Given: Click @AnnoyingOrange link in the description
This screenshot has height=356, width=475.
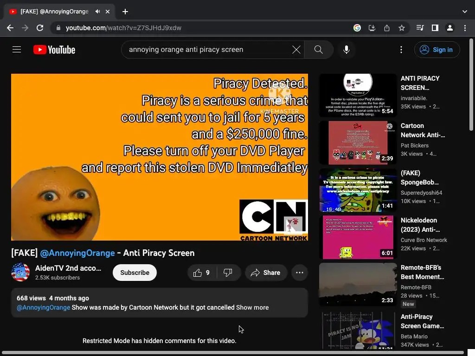Looking at the screenshot, I should (43, 307).
